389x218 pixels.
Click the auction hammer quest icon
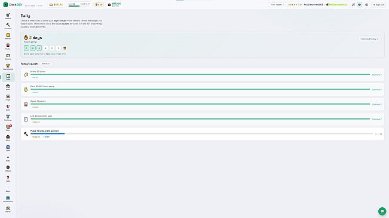click(26, 134)
